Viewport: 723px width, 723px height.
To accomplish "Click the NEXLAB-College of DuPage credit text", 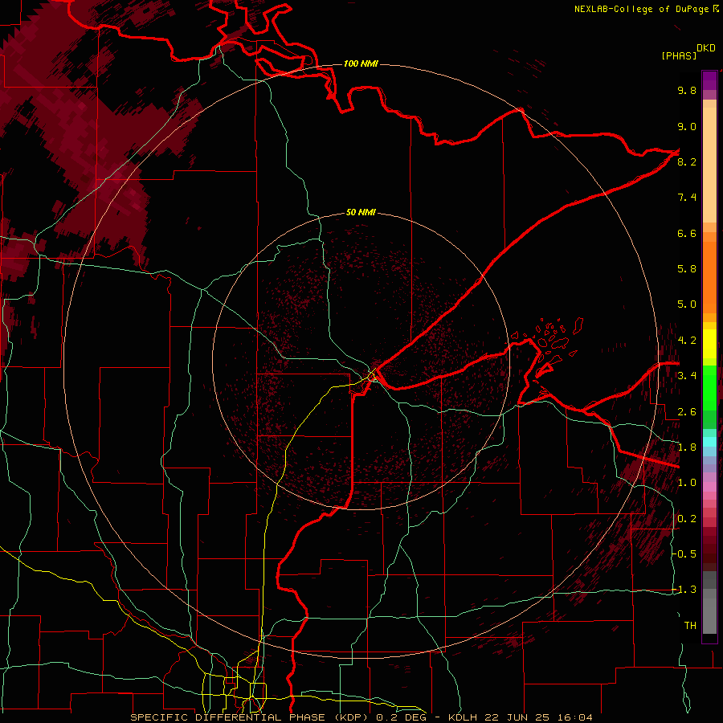I will pos(643,9).
